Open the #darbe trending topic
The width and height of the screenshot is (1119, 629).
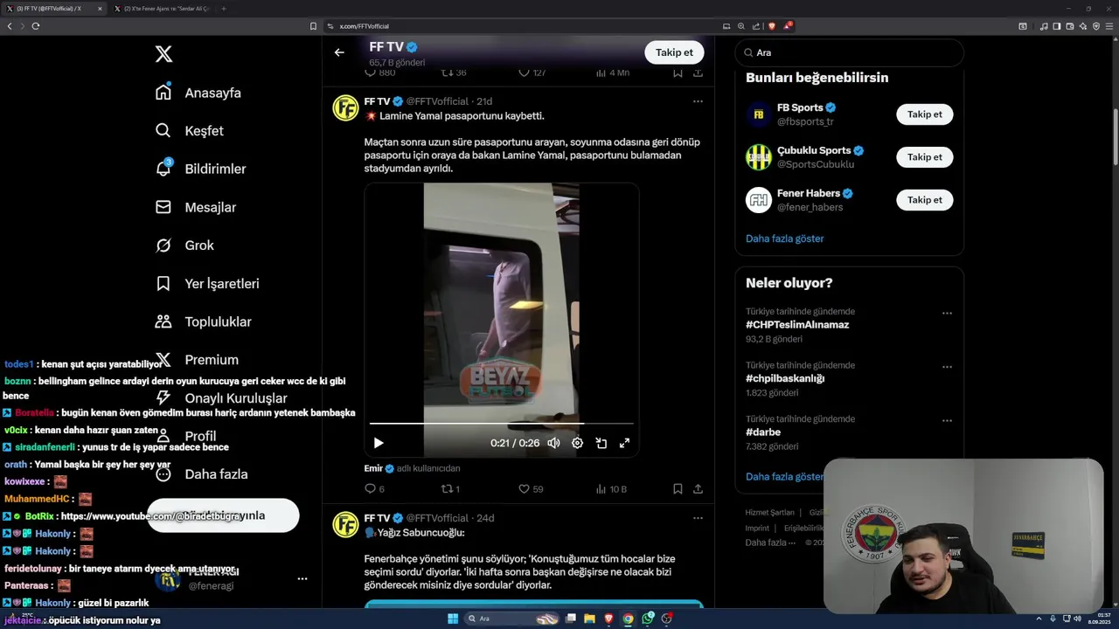[763, 432]
